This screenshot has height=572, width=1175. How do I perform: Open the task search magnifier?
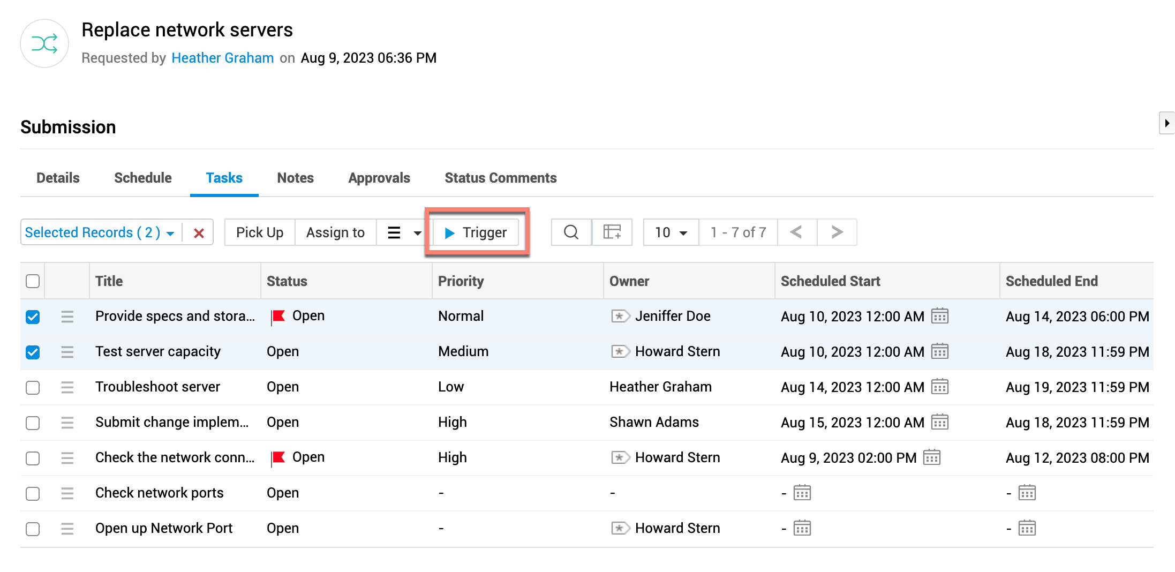(x=571, y=232)
